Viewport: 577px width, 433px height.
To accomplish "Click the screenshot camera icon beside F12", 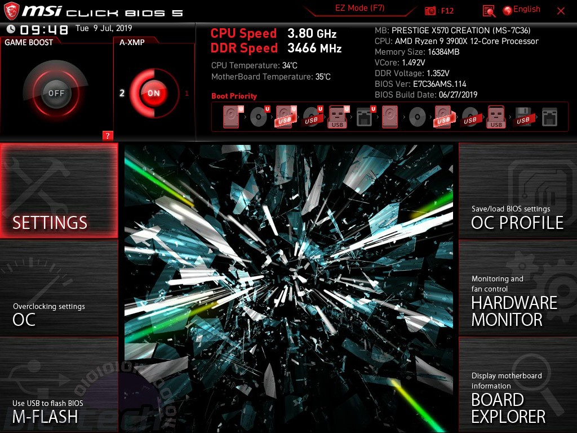I will click(x=430, y=11).
